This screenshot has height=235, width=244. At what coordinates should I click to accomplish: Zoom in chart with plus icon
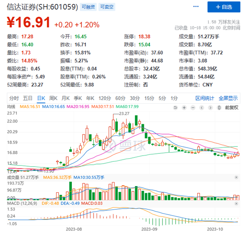pyautogui.click(x=184, y=108)
